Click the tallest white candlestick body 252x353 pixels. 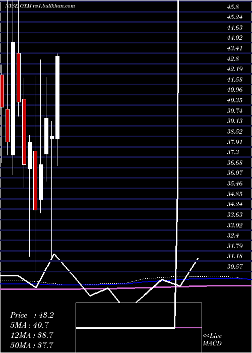(13, 98)
